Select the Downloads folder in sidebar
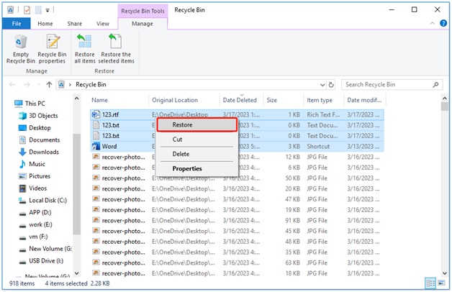Viewport: 452px width, 292px height. 43,152
